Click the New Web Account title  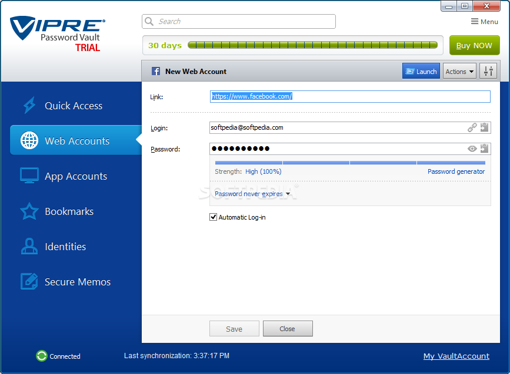tap(196, 72)
